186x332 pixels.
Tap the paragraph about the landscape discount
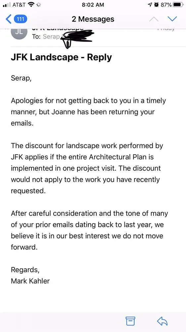[x=87, y=168]
